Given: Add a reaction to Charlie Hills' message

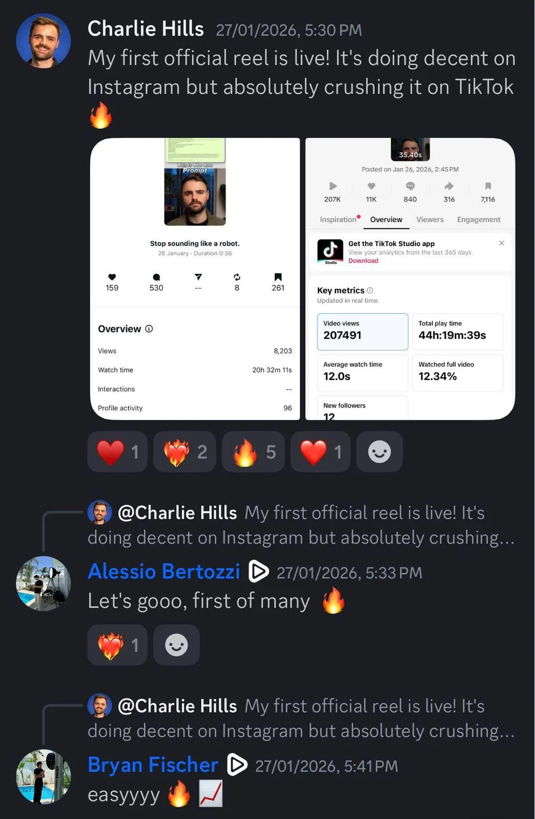Looking at the screenshot, I should [x=380, y=451].
